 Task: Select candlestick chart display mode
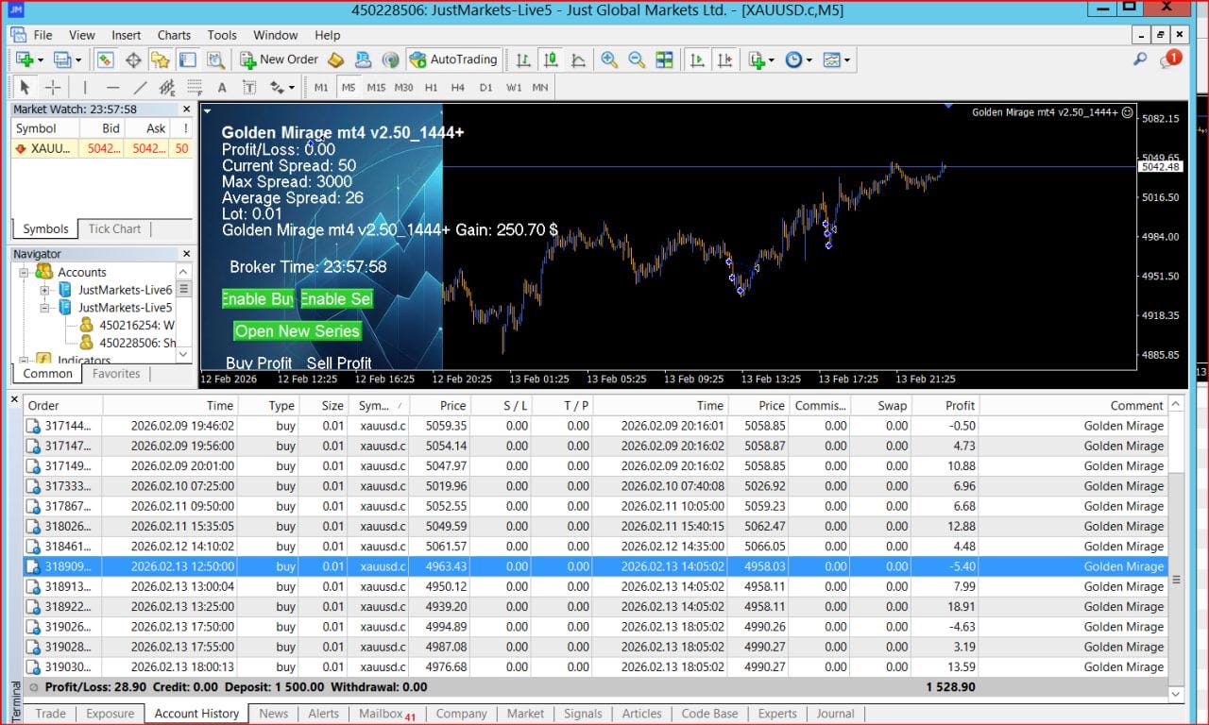550,59
